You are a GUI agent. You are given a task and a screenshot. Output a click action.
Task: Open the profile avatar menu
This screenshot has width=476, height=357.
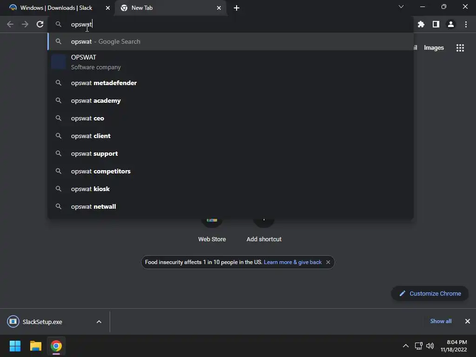click(x=451, y=24)
